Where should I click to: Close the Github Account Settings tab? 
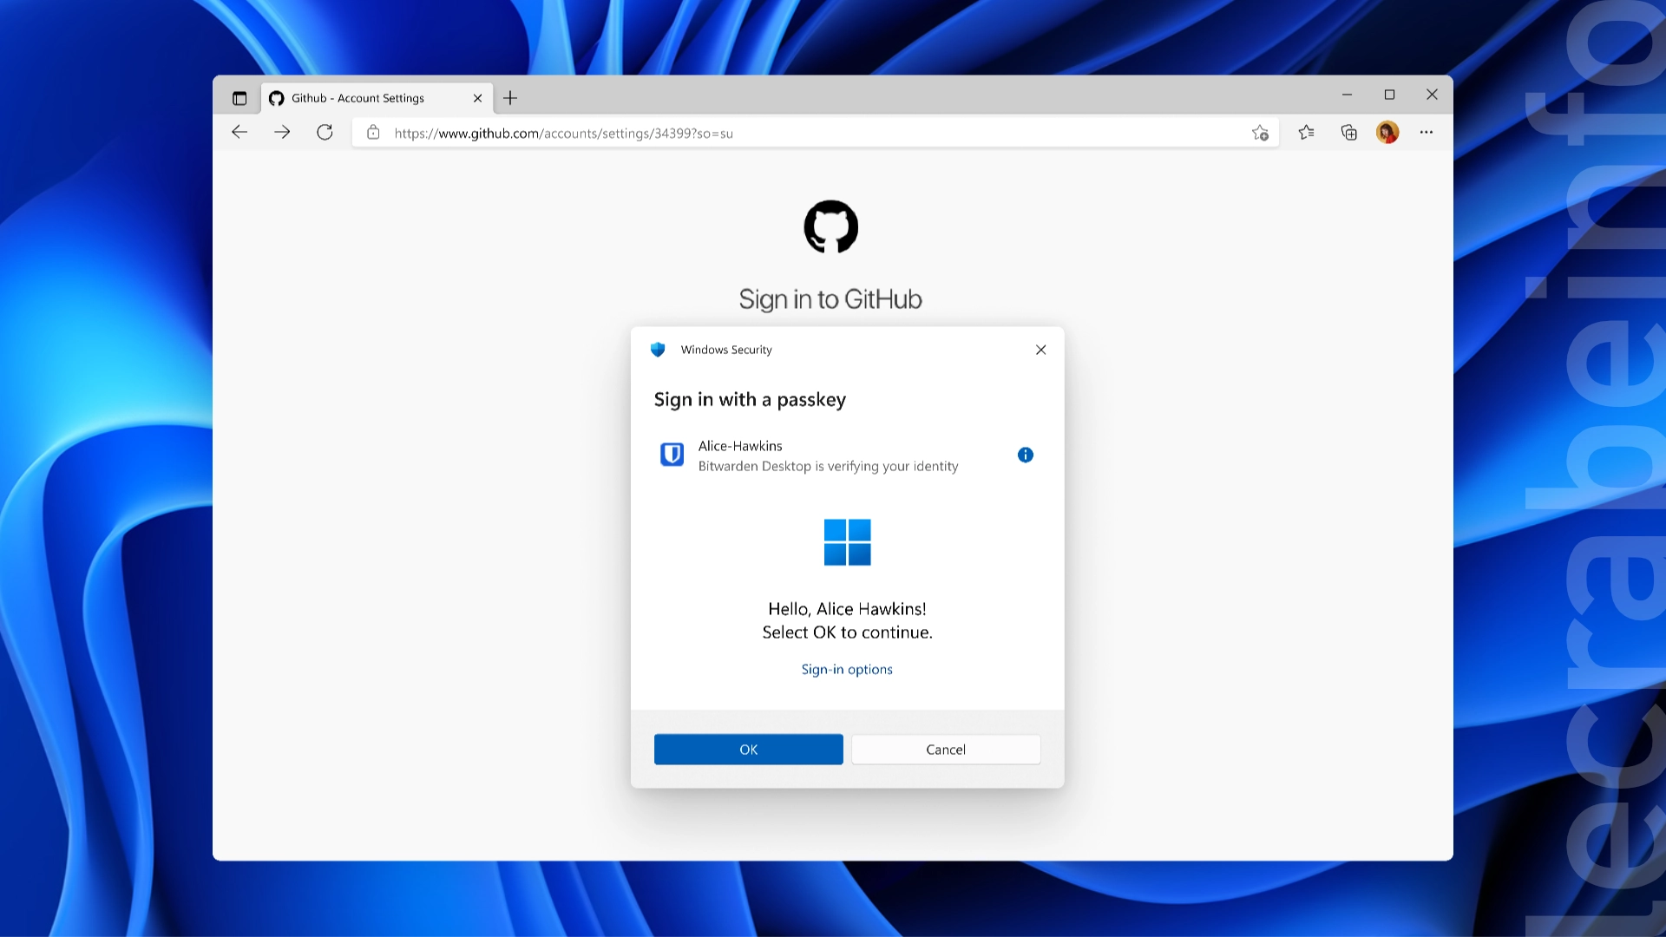(477, 98)
